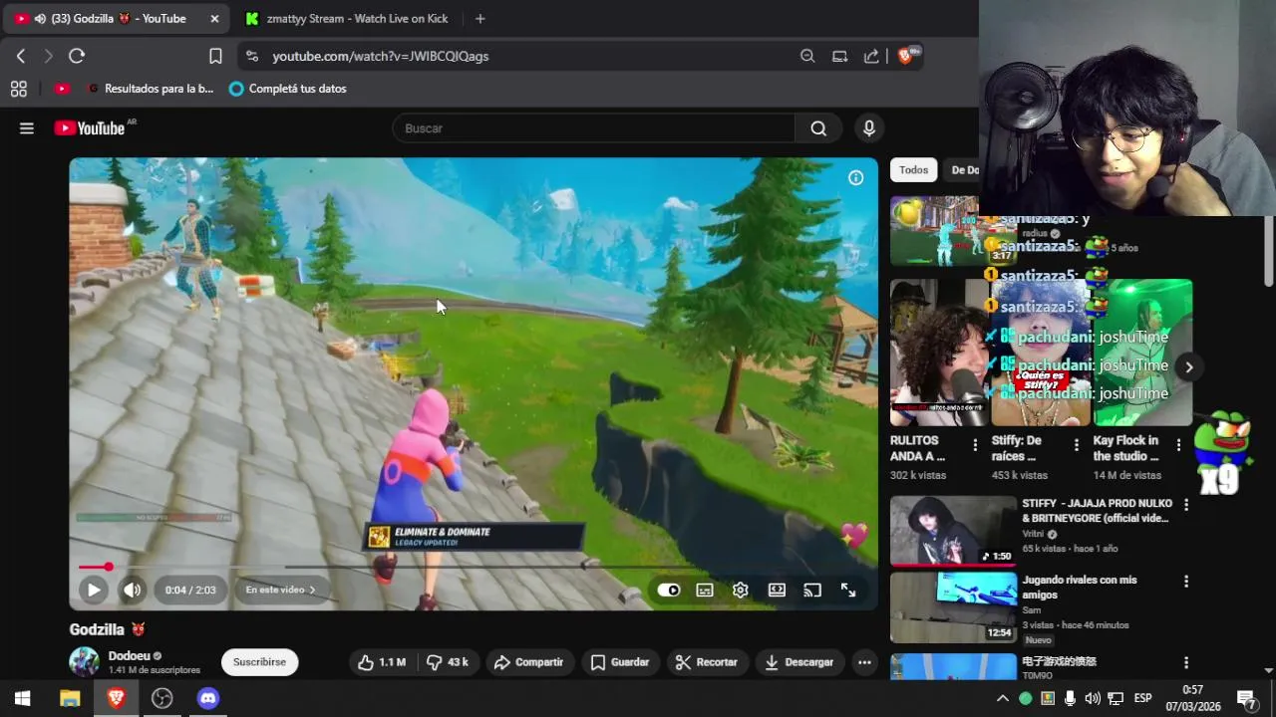Subscribe to Dodoeu with Suscribirse

pyautogui.click(x=259, y=662)
